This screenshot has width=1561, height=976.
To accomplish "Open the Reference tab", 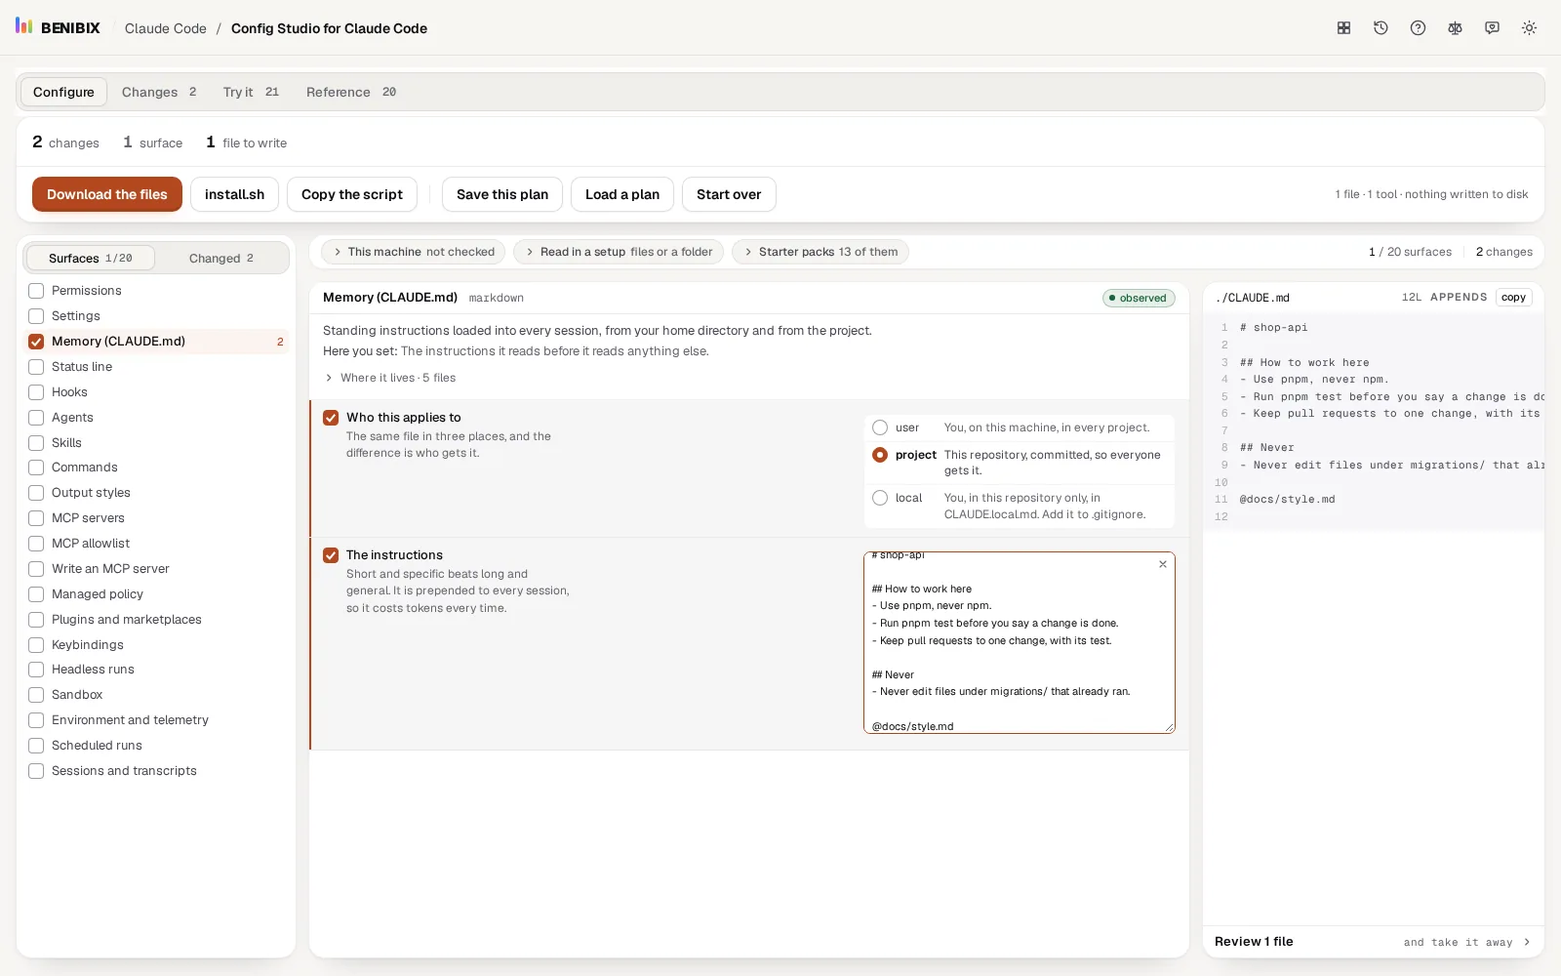I will pos(351,92).
